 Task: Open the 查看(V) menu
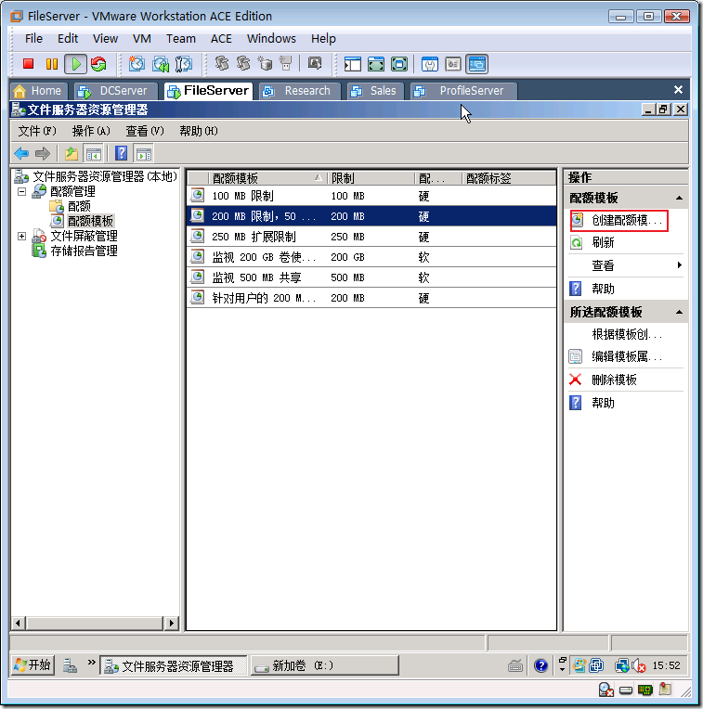[145, 131]
